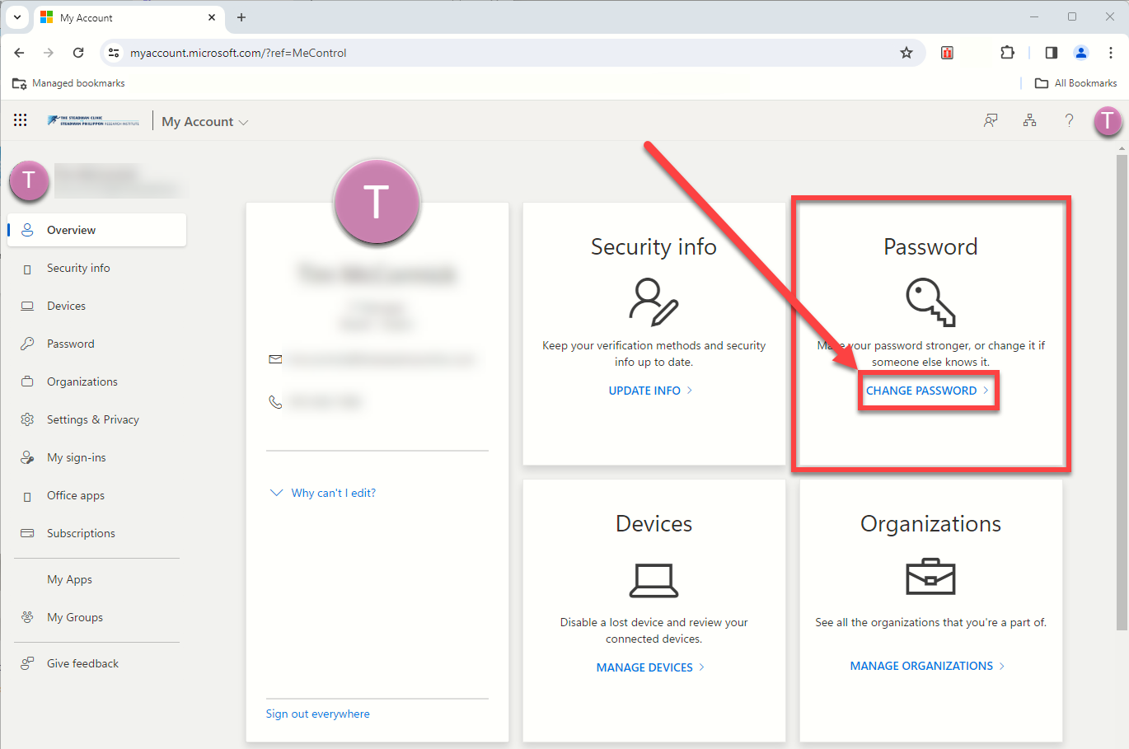The height and width of the screenshot is (749, 1129).
Task: Open the Chrome three-dot menu
Action: tap(1111, 53)
